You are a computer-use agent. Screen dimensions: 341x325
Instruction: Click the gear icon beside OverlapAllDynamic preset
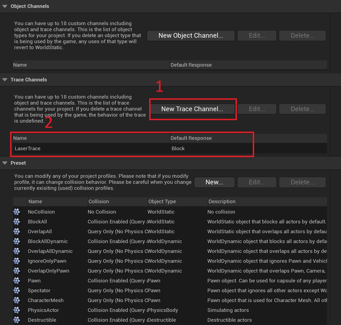tap(17, 251)
